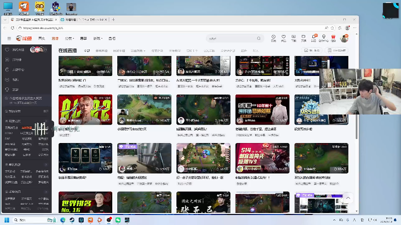Open the 5年第一 10年前十 stream thumbnail
Image resolution: width=401 pixels, height=225 pixels.
point(262,109)
